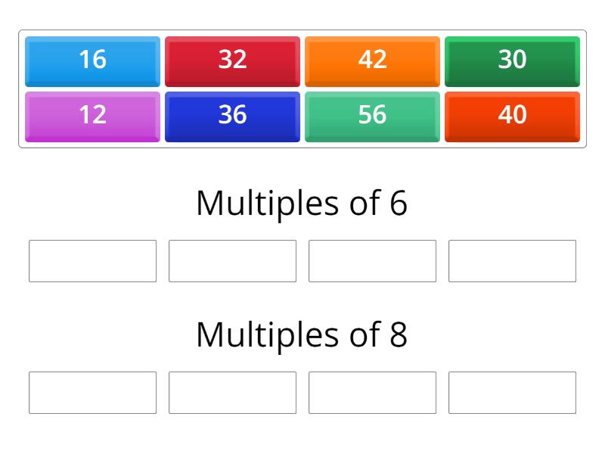Choose the purple 12 tile
605x454 pixels.
tap(92, 116)
